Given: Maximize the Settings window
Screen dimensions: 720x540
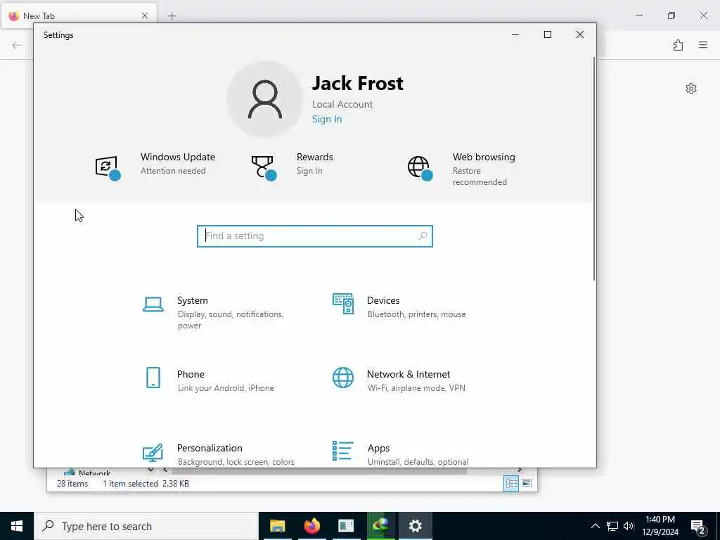Looking at the screenshot, I should click(x=547, y=35).
